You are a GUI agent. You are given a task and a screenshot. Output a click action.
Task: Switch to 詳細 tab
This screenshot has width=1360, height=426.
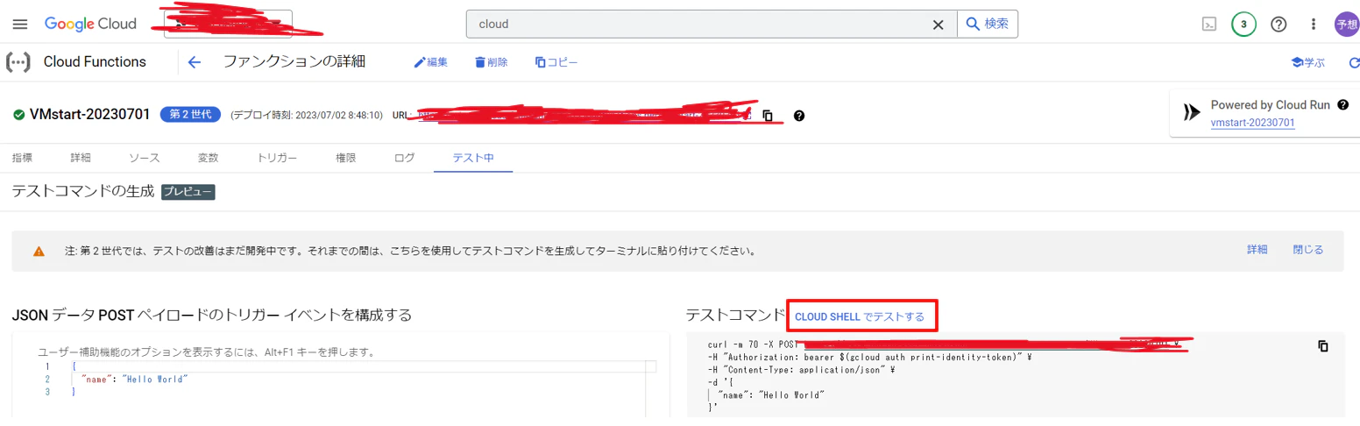click(81, 158)
